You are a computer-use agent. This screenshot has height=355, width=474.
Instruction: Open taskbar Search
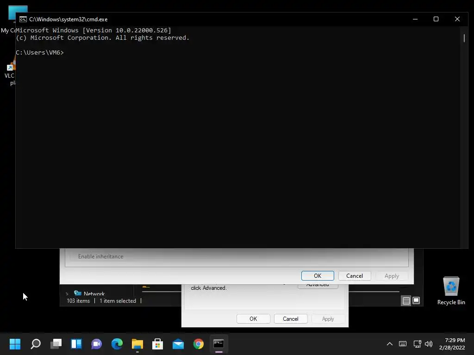[x=36, y=344]
